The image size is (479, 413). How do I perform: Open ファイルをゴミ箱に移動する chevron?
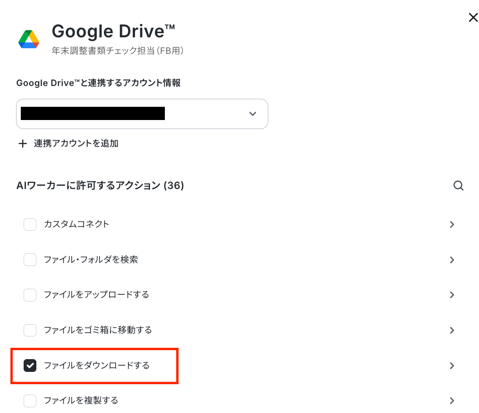click(x=452, y=330)
